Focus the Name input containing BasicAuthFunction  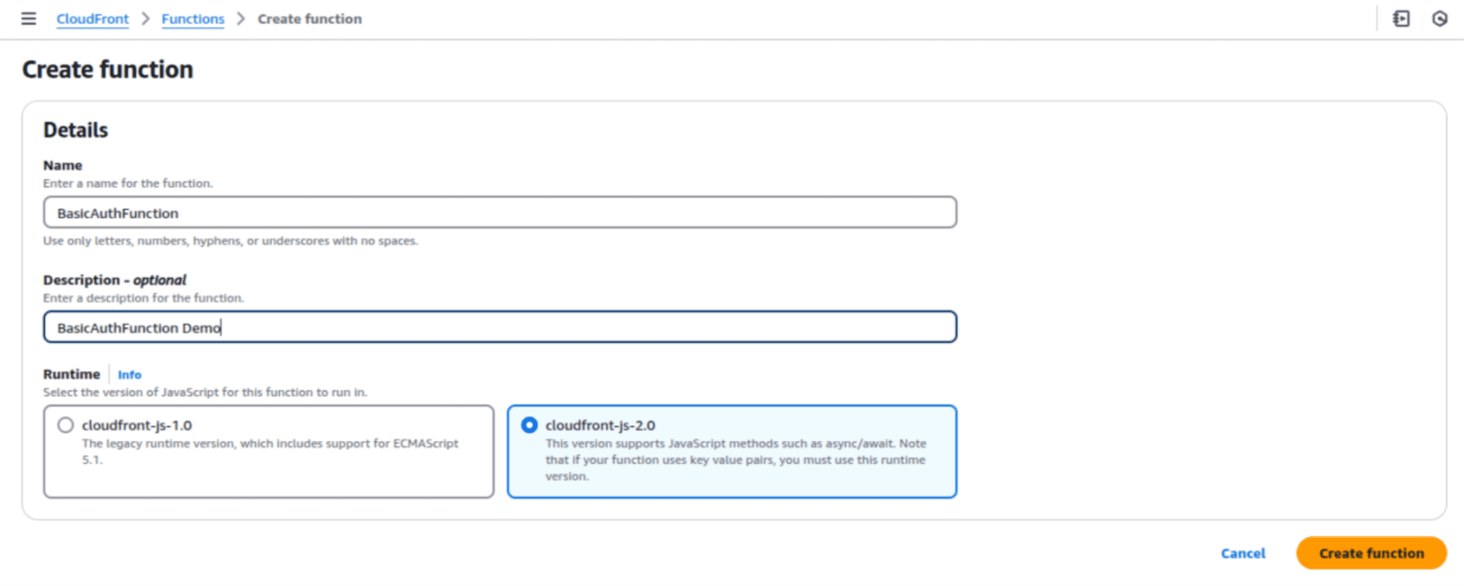[x=500, y=213]
